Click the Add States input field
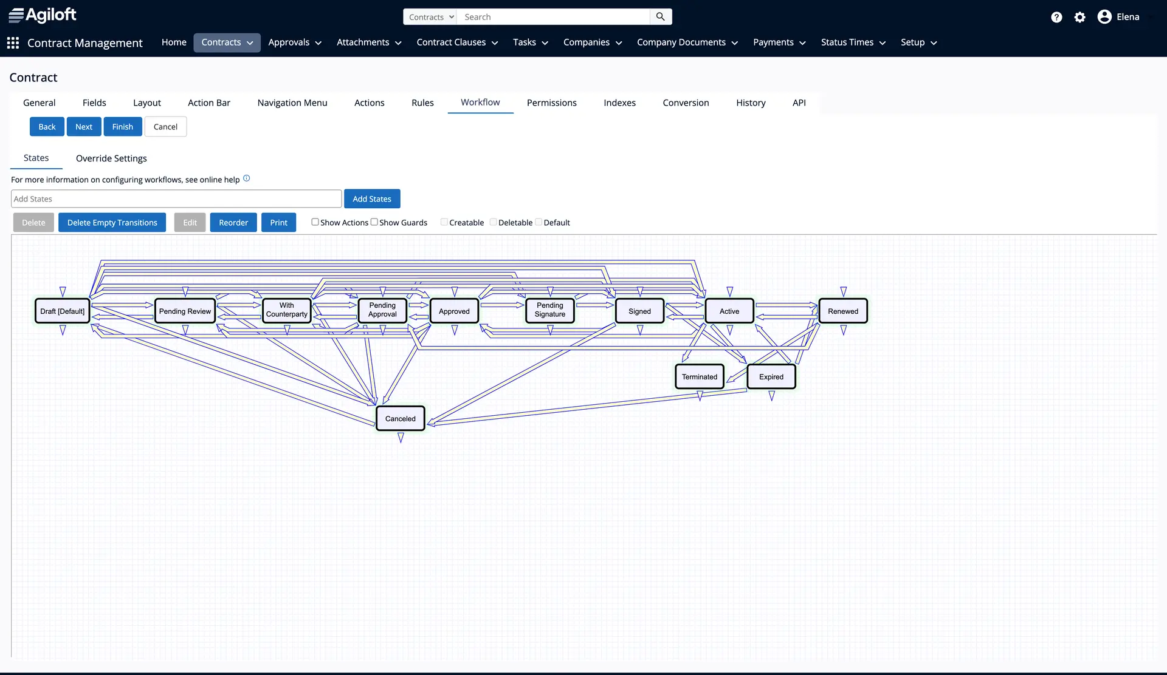The image size is (1167, 675). pos(176,199)
